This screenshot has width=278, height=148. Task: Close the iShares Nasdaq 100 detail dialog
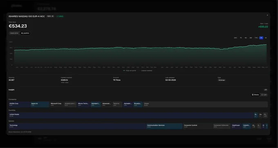click(267, 15)
